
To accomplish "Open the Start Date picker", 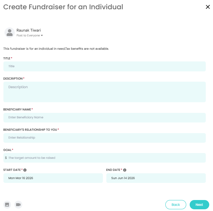I will pyautogui.click(x=53, y=178).
